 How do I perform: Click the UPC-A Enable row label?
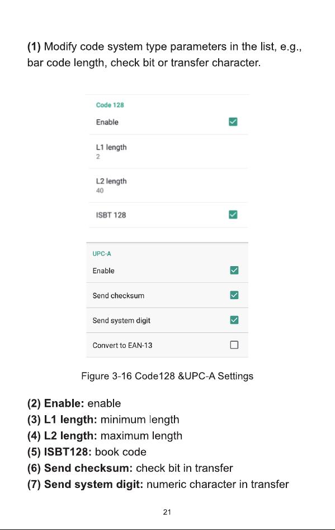click(x=103, y=271)
